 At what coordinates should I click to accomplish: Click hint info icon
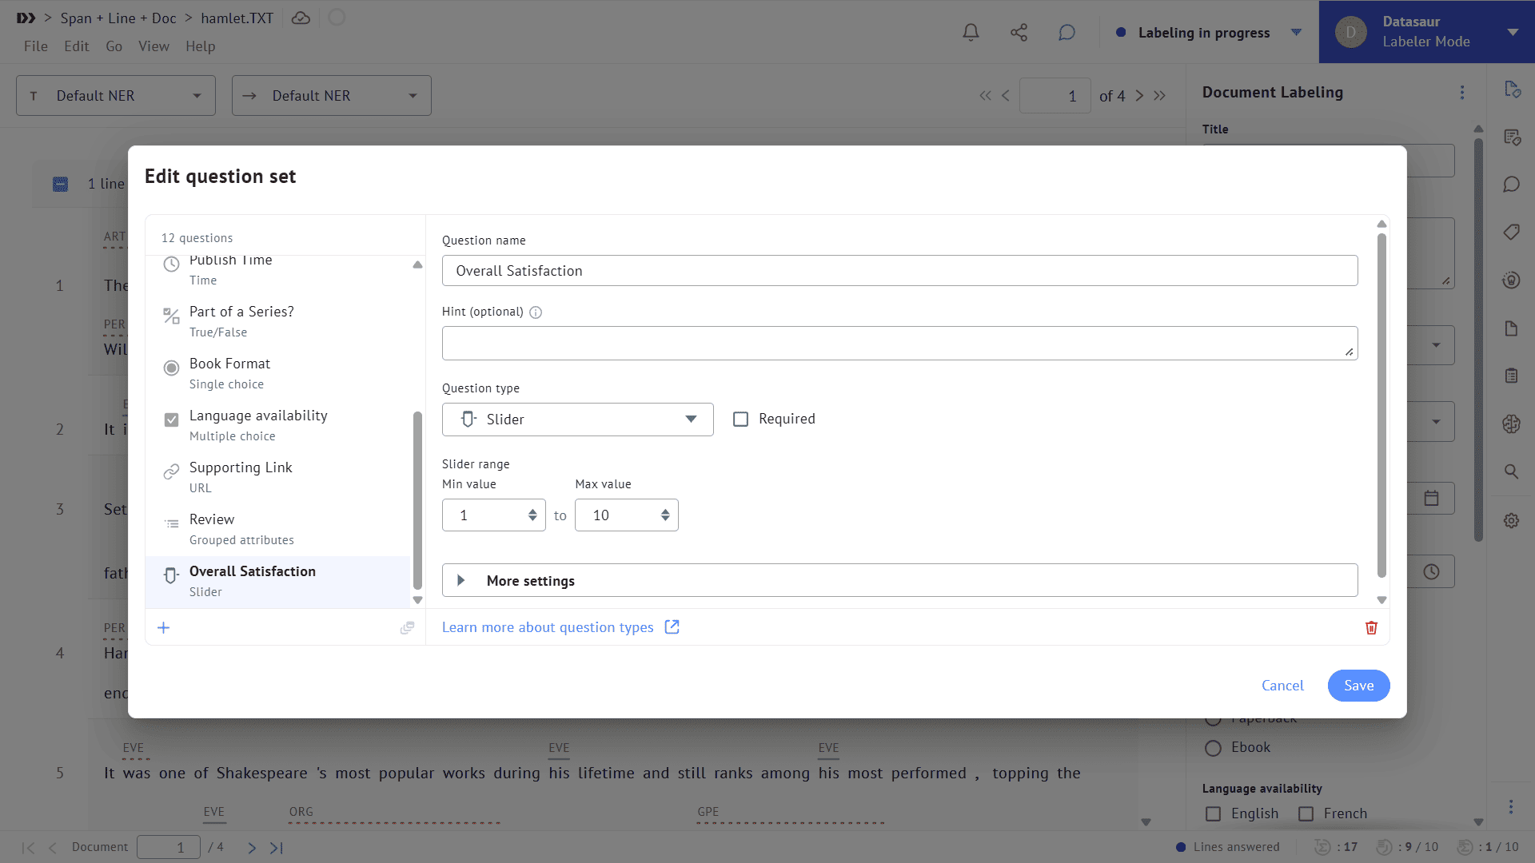(536, 312)
